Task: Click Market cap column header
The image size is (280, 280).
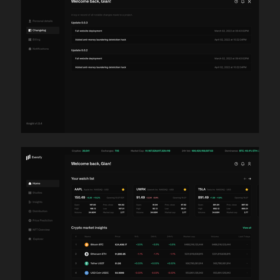Action: pyautogui.click(x=189, y=237)
